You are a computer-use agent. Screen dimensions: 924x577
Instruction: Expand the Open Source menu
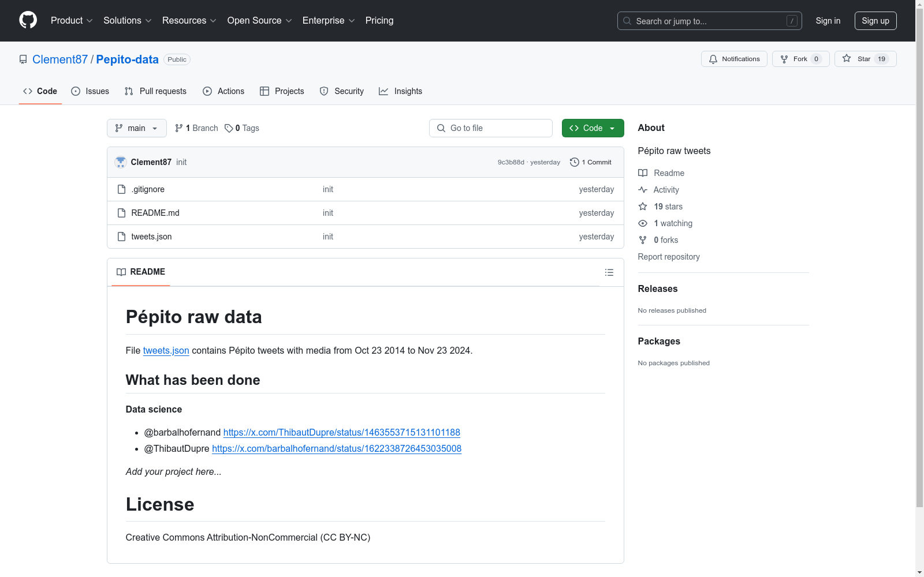tap(260, 20)
